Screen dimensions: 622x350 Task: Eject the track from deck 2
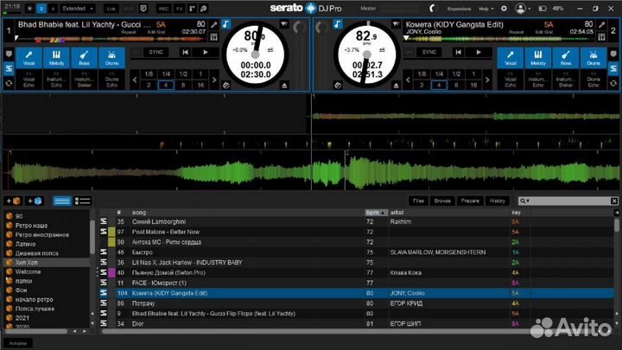(x=396, y=86)
